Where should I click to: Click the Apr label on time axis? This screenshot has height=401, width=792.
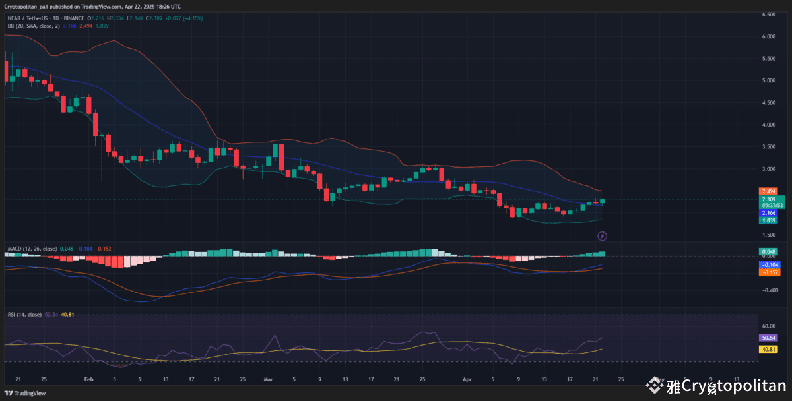click(467, 380)
